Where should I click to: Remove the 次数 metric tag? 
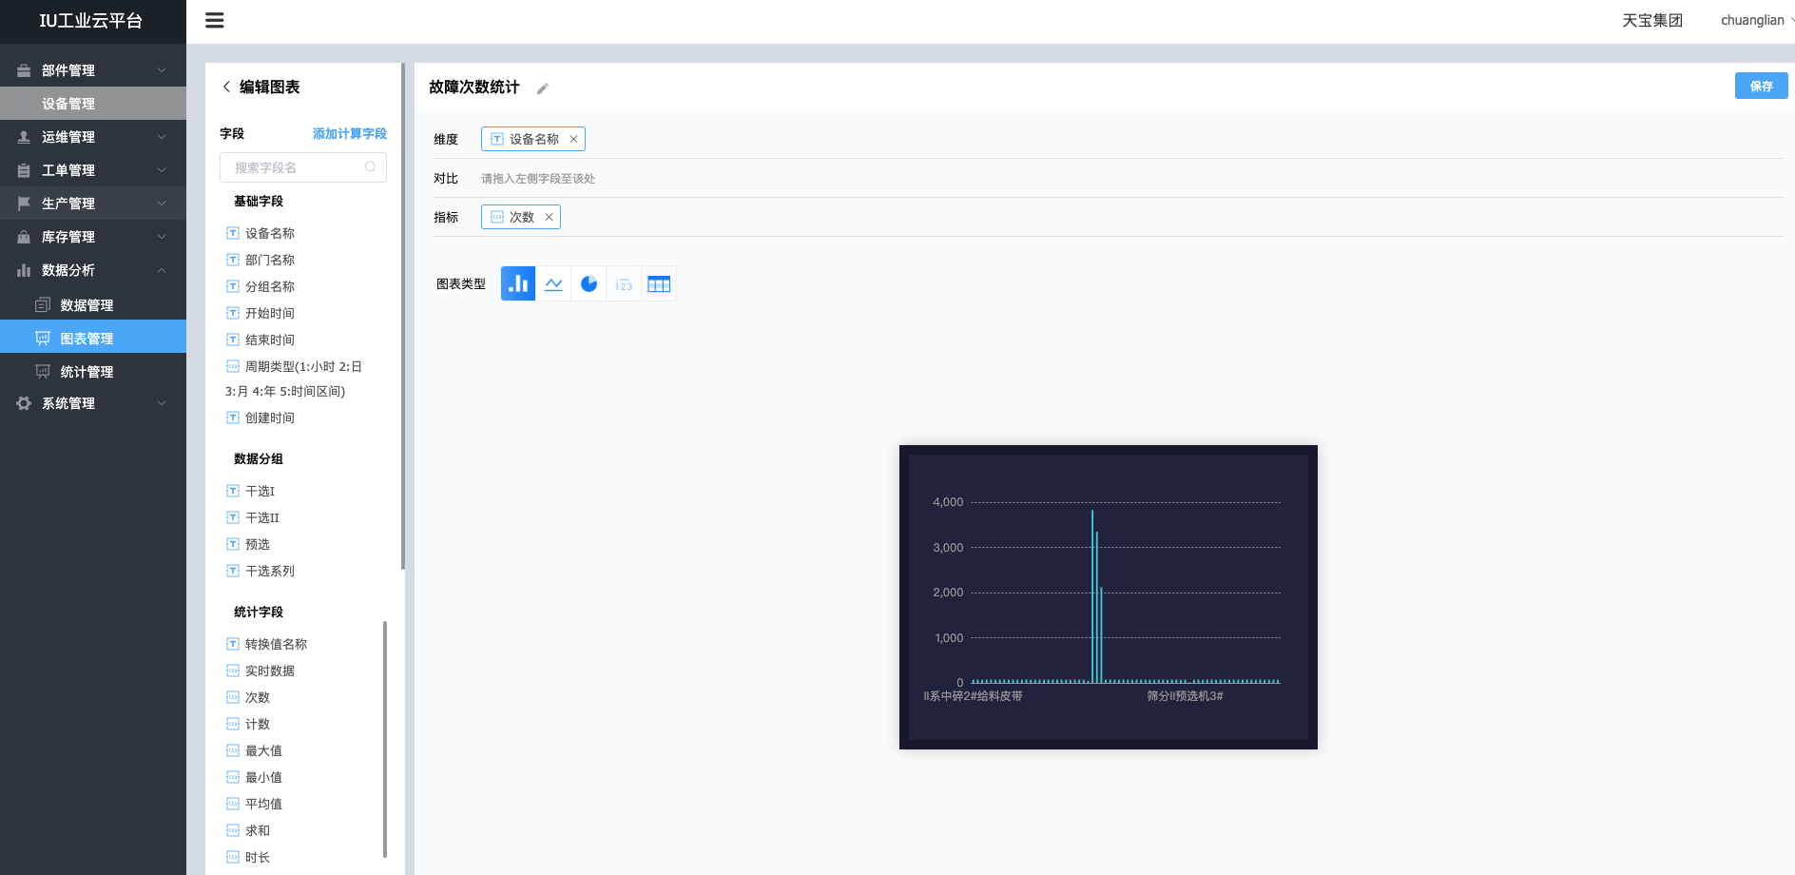549,217
